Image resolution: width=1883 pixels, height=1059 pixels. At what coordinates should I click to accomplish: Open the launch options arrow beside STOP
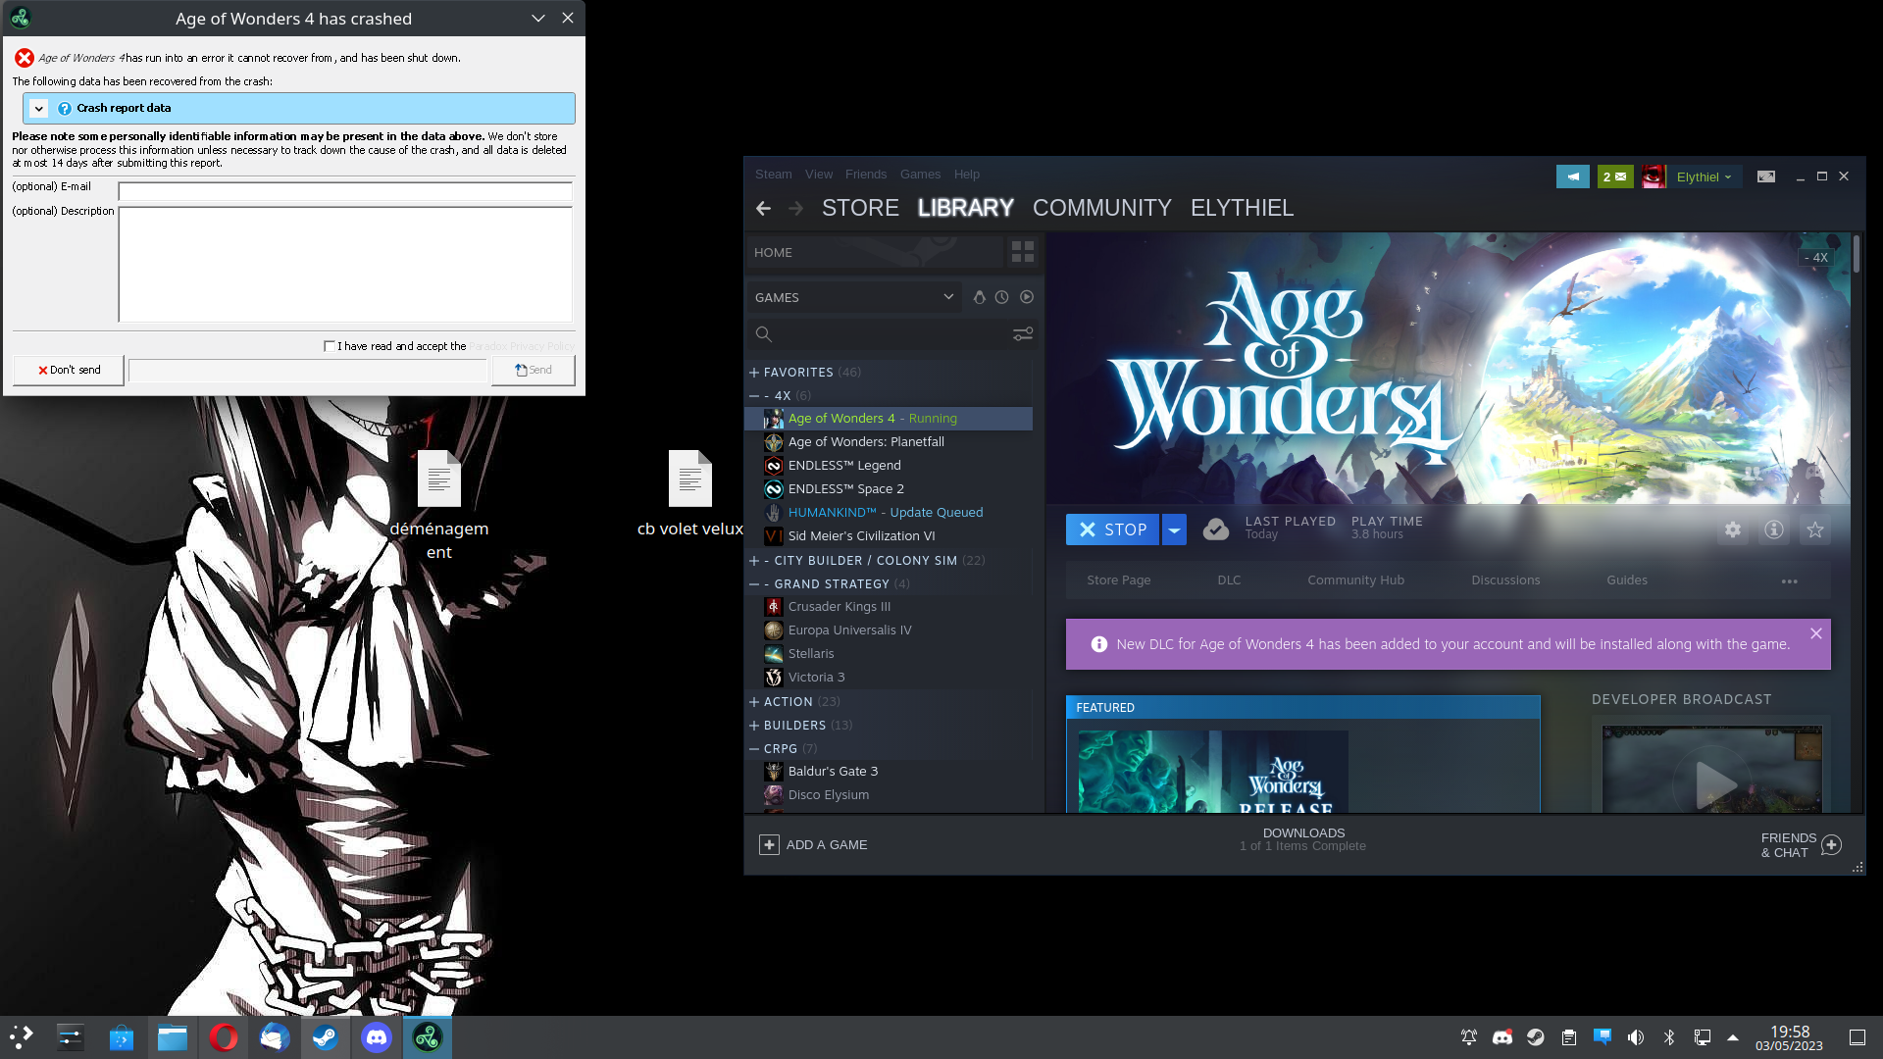click(1174, 529)
